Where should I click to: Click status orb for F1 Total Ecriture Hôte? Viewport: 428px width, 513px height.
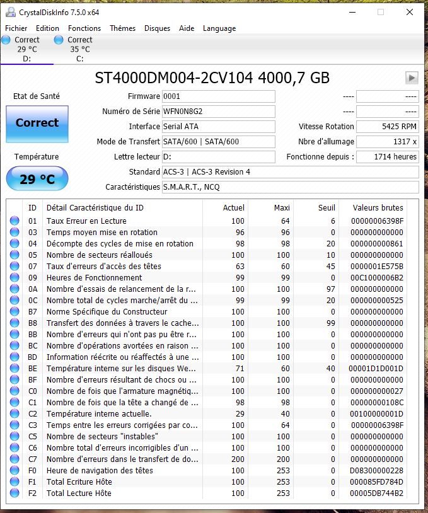point(14,481)
